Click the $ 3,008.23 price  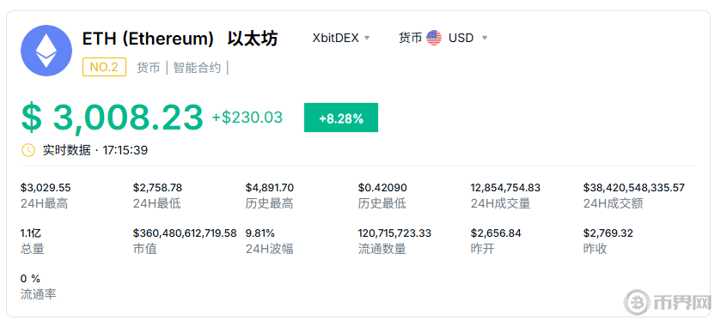coord(113,118)
